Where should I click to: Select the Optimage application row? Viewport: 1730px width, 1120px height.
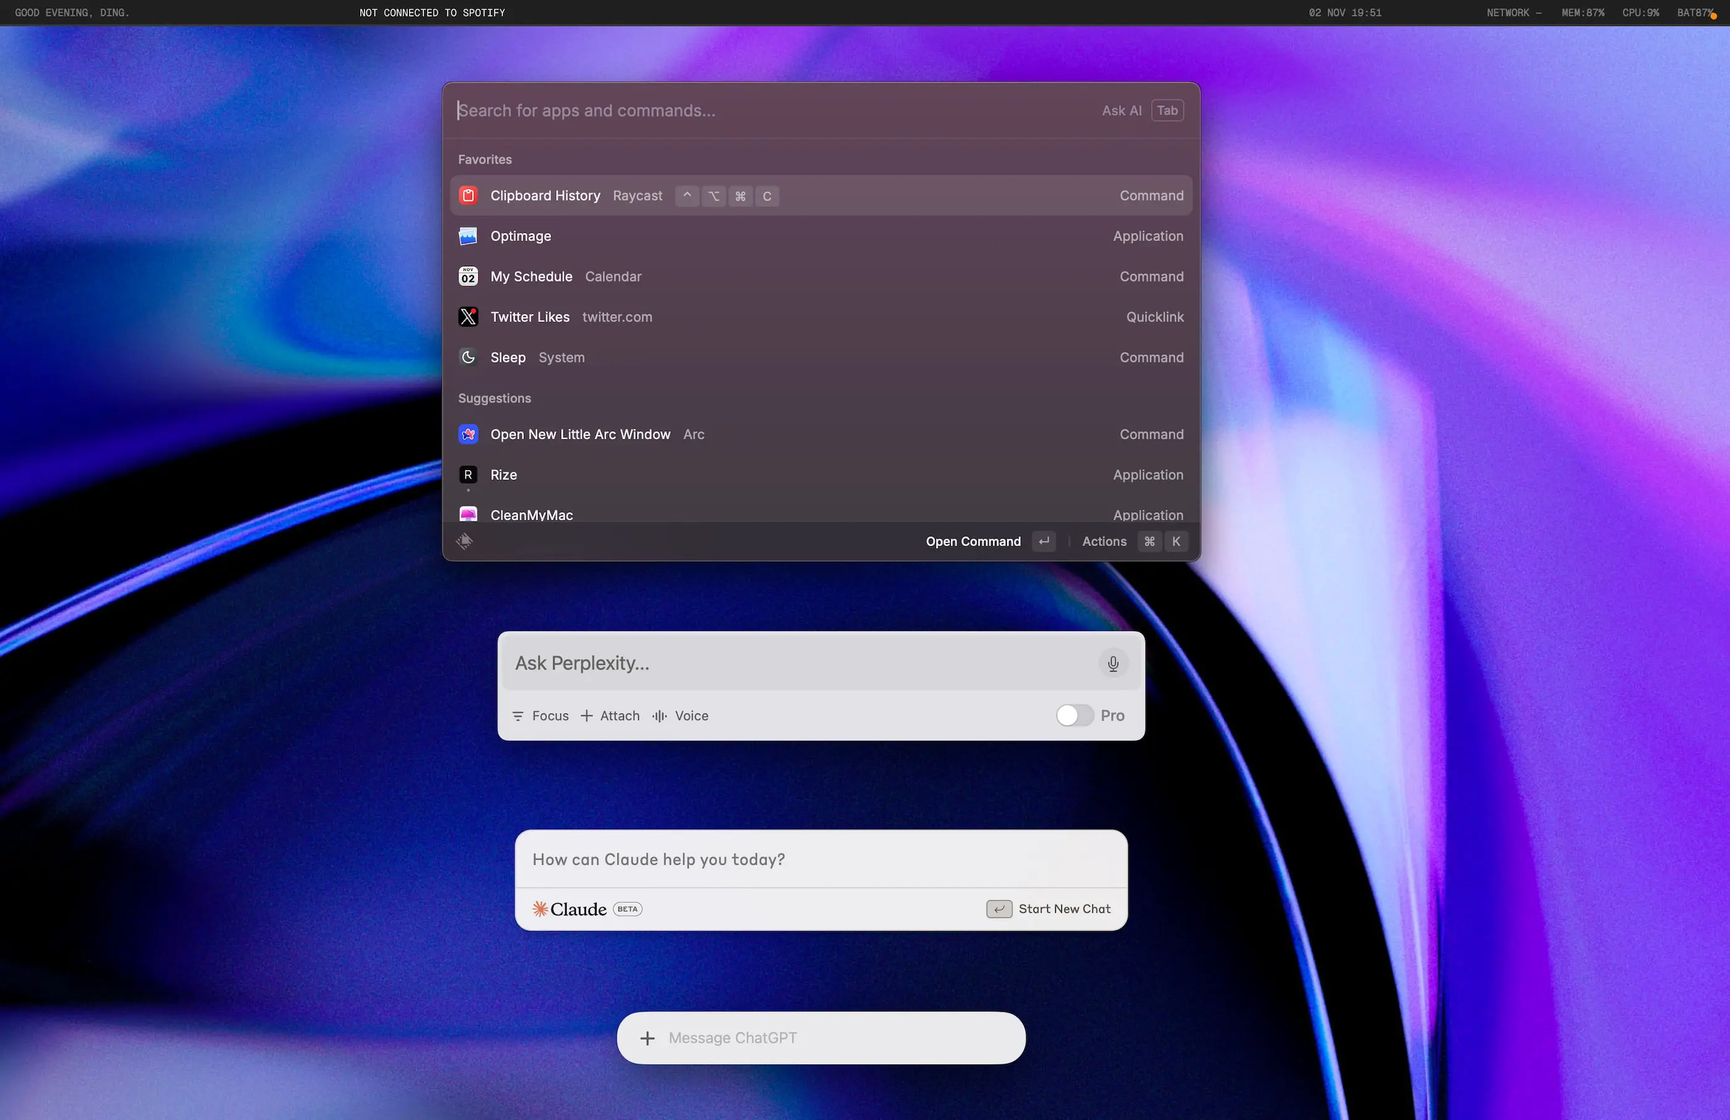pyautogui.click(x=821, y=236)
